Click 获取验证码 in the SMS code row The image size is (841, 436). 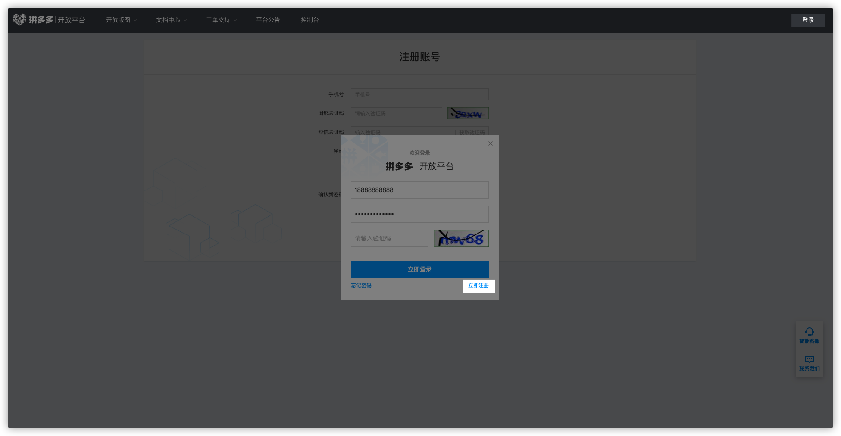pyautogui.click(x=472, y=131)
